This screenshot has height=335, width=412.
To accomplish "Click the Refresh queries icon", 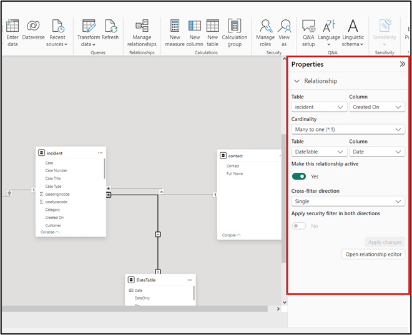I will pyautogui.click(x=110, y=26).
